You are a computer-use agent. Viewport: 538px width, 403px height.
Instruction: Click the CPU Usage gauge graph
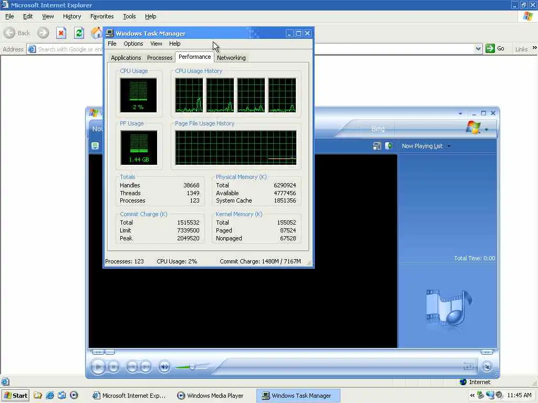[138, 95]
